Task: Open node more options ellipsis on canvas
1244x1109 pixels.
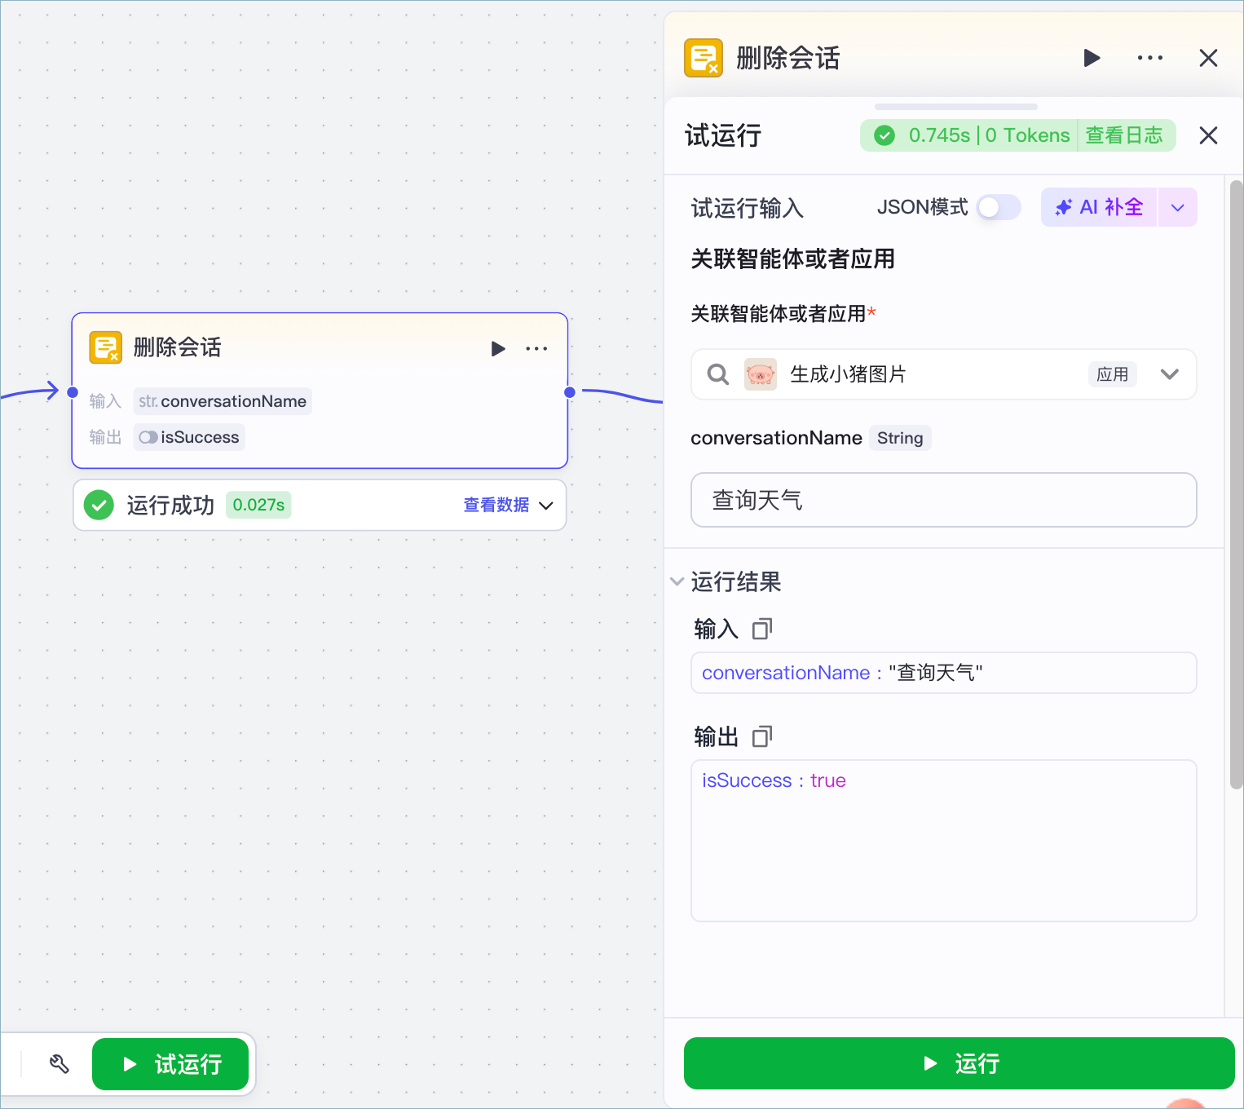Action: (536, 349)
